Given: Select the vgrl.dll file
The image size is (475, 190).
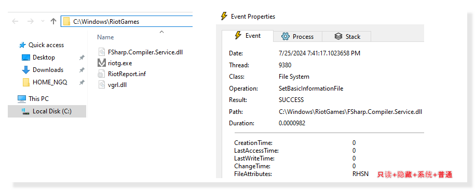Looking at the screenshot, I should point(112,84).
